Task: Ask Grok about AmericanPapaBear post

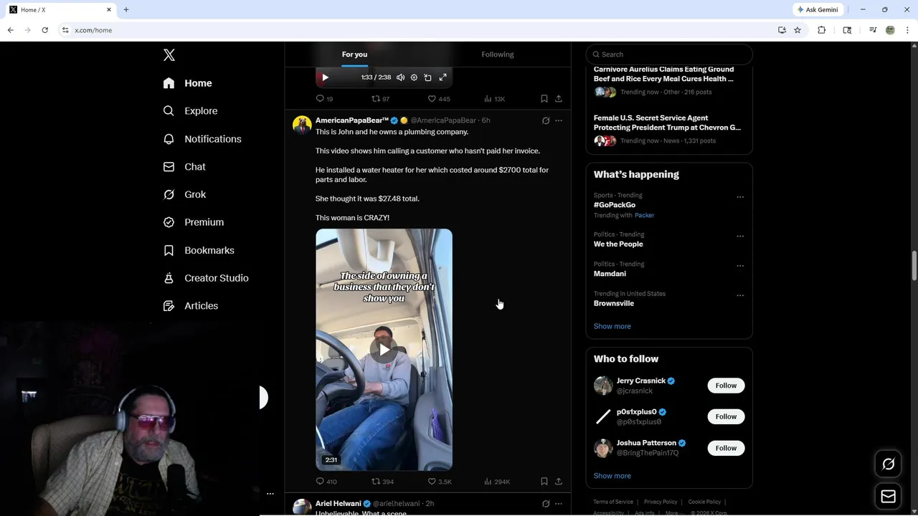Action: tap(546, 120)
